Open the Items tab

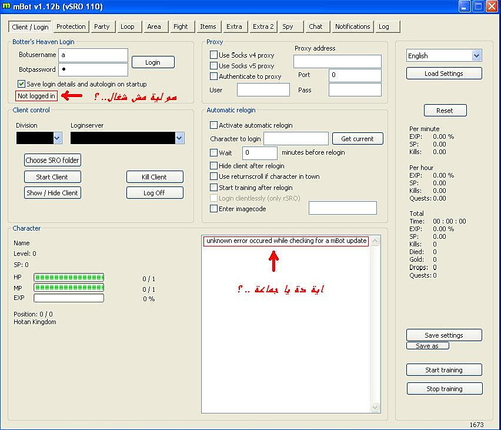(208, 26)
